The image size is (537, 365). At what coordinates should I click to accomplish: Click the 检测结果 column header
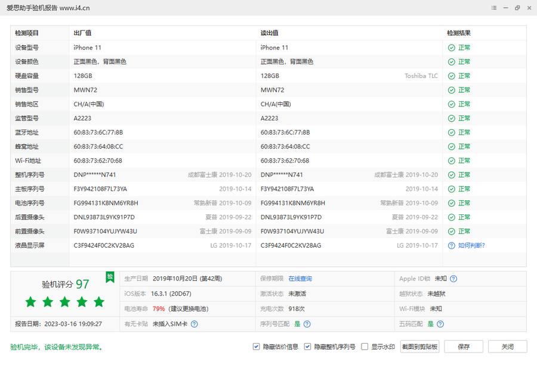459,33
